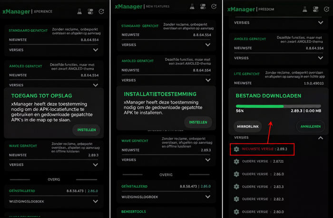Tap Amoled Gepatcht heading on XPERIENCE screen
The image size is (333, 218).
[26, 66]
